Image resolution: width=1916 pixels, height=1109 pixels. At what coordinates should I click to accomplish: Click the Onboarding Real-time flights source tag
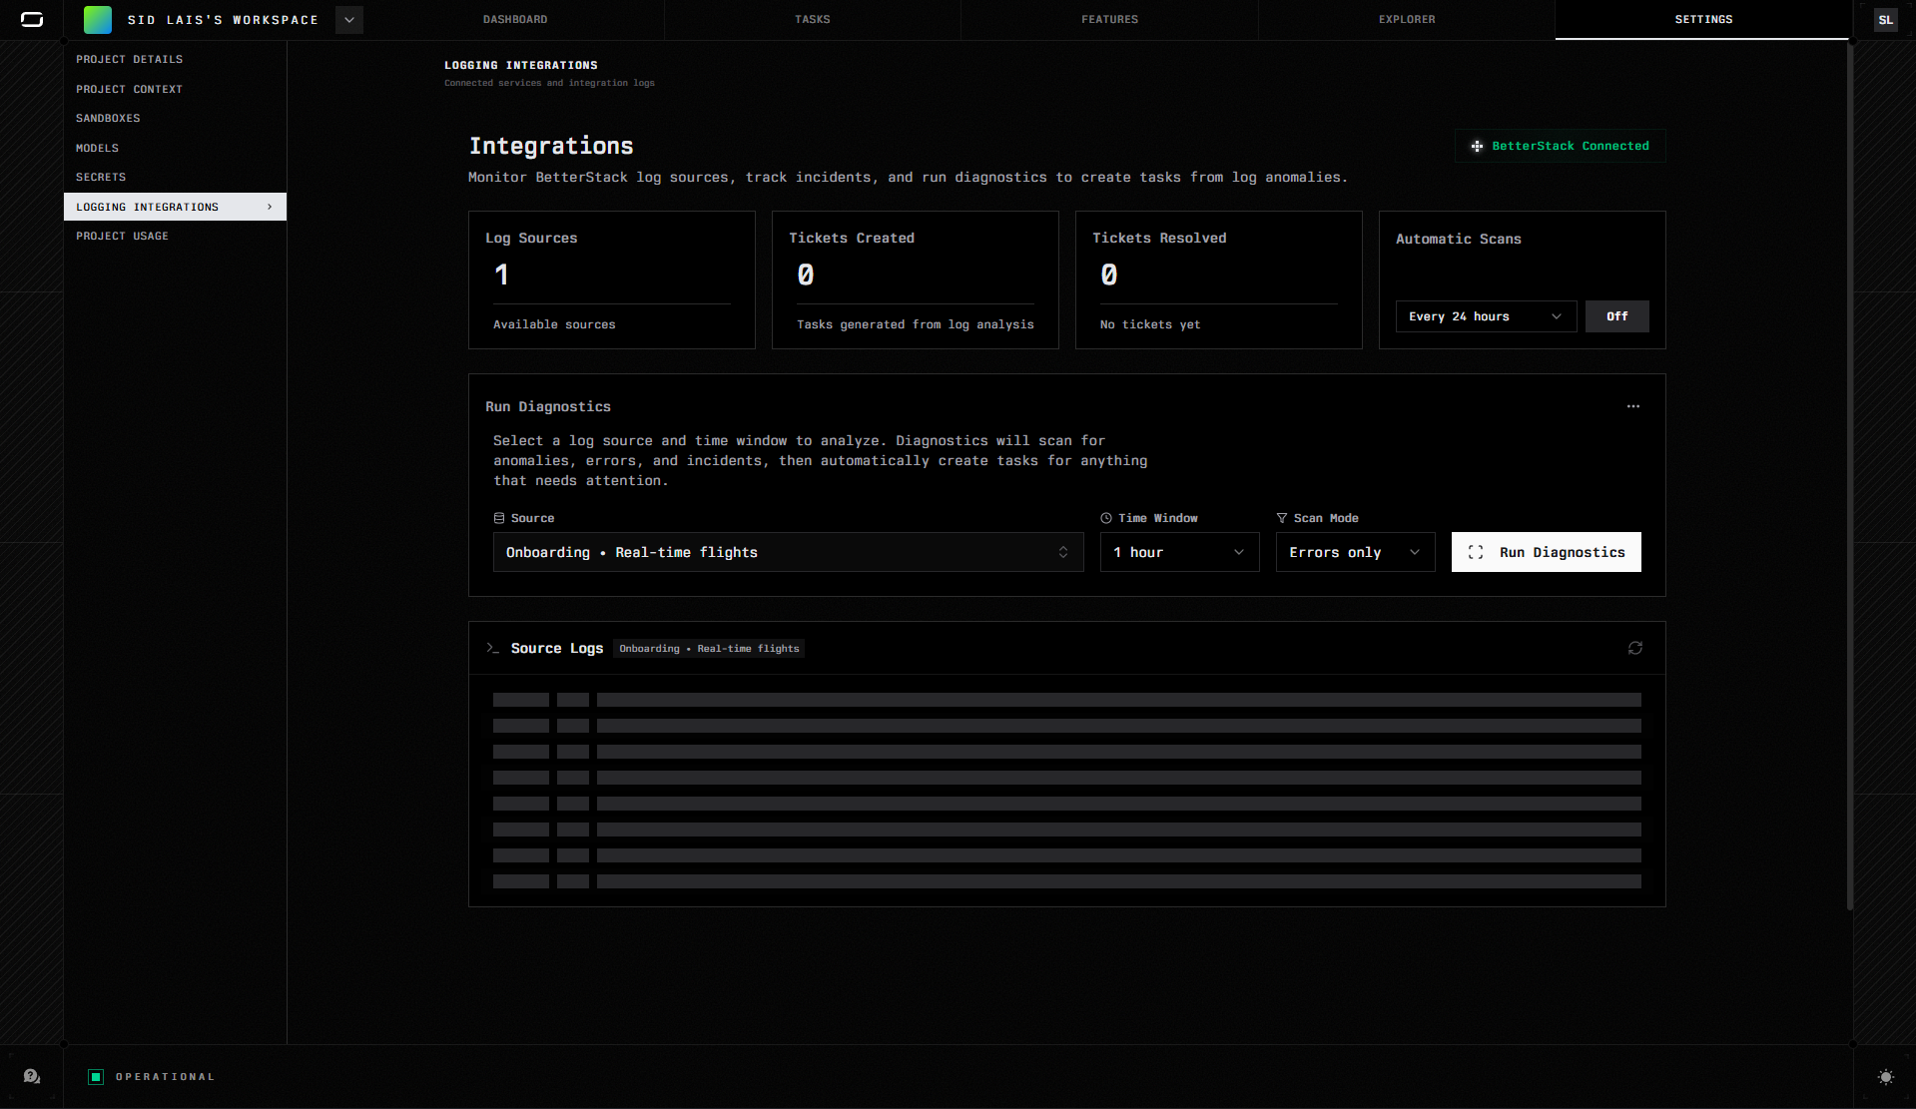point(709,649)
